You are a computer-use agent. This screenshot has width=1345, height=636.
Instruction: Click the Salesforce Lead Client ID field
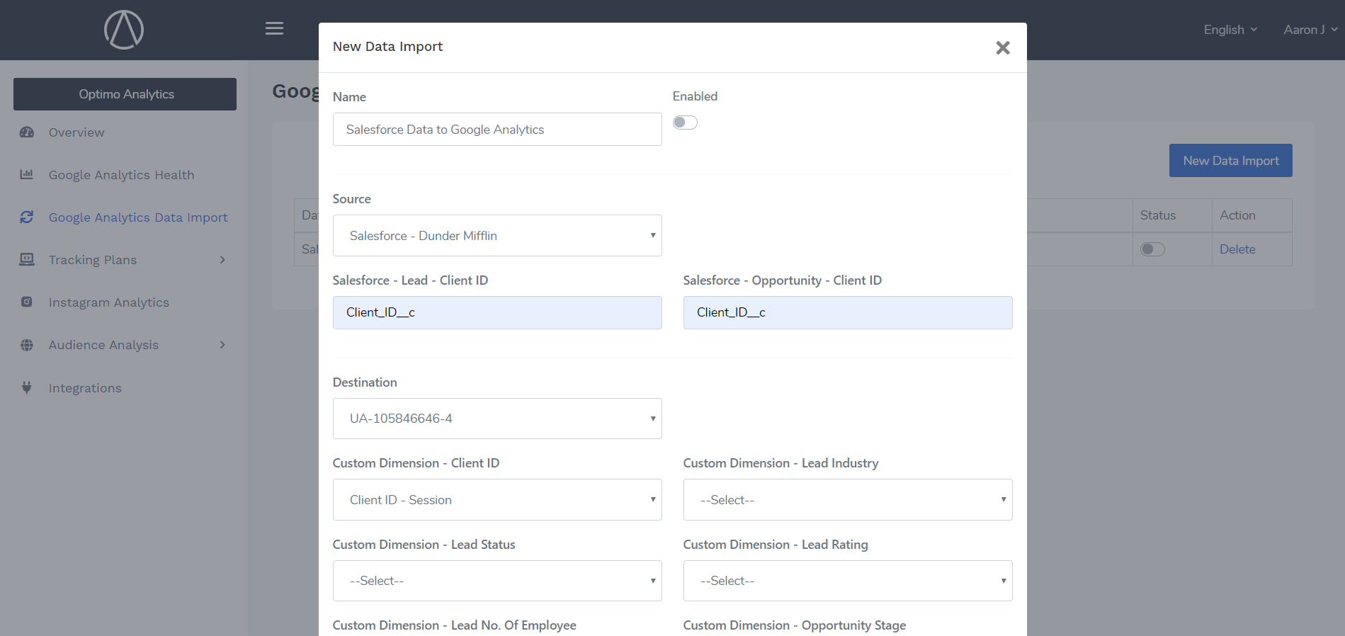497,312
